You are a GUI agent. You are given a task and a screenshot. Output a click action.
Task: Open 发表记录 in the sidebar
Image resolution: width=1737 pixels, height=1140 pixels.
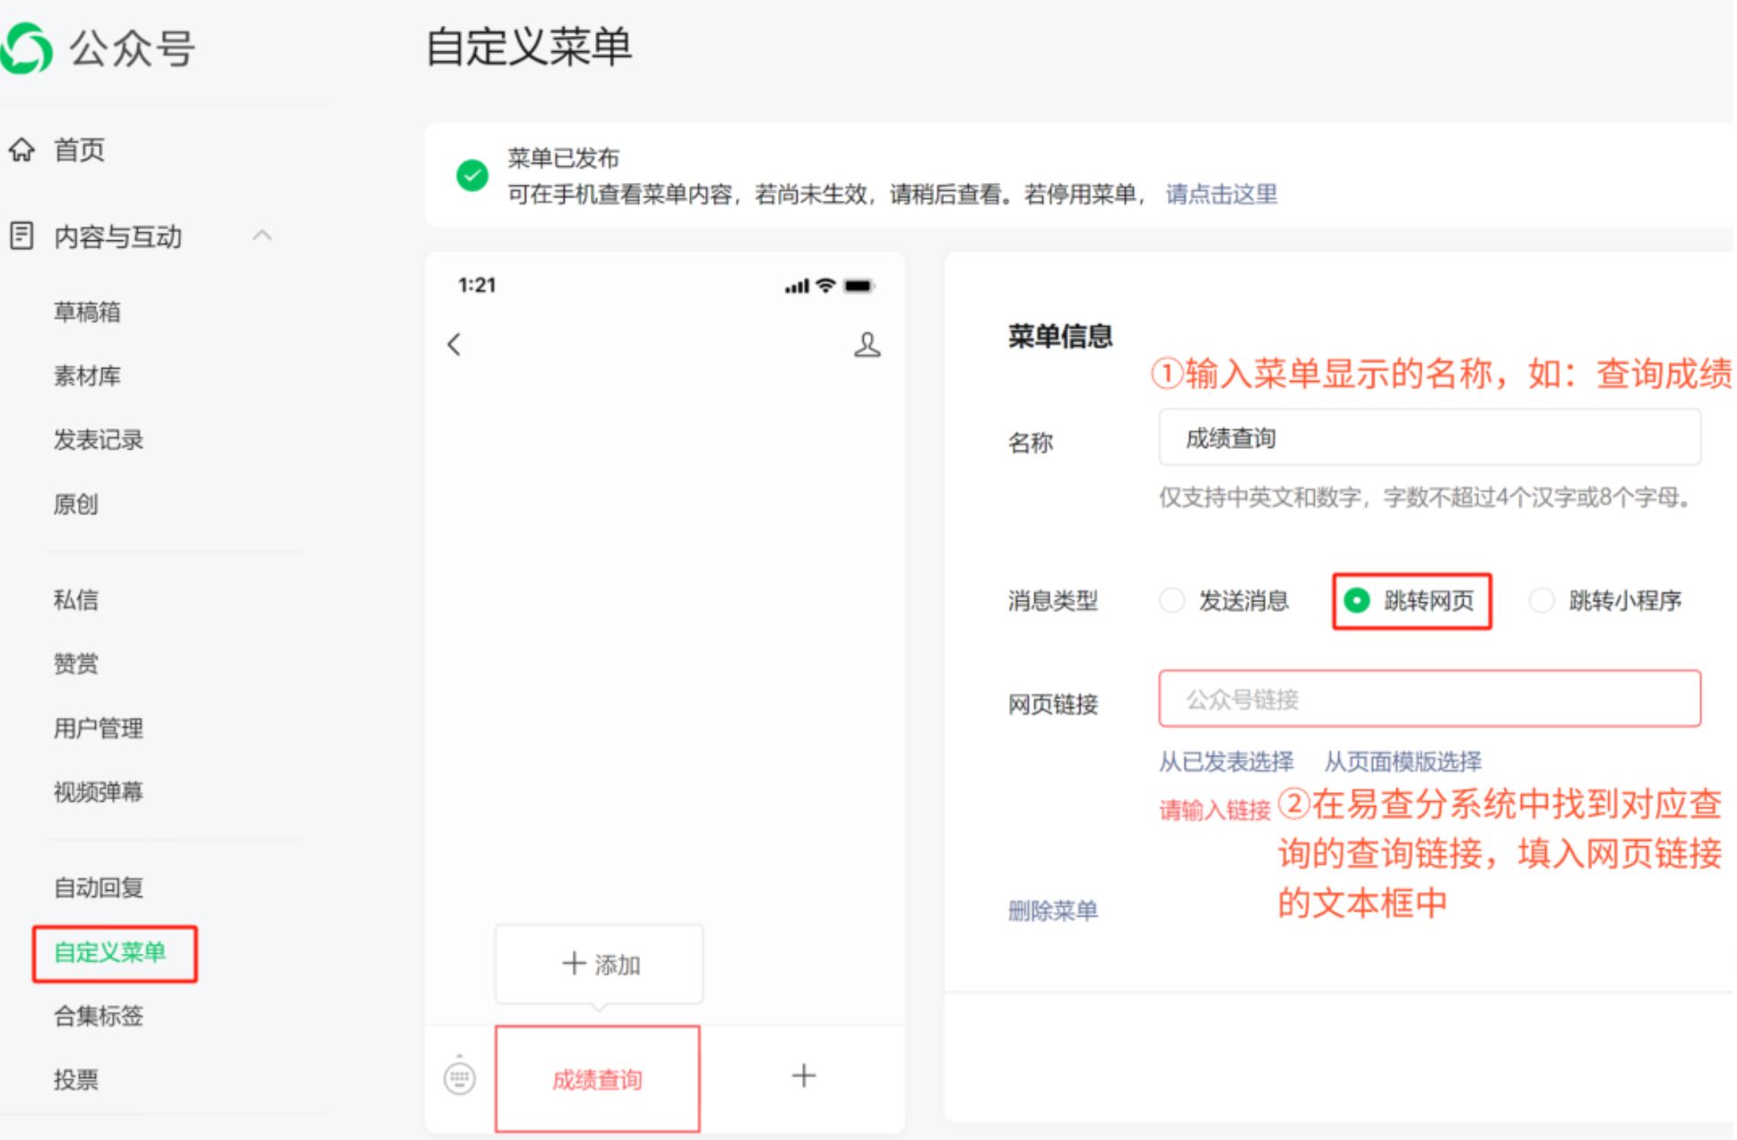(x=99, y=440)
